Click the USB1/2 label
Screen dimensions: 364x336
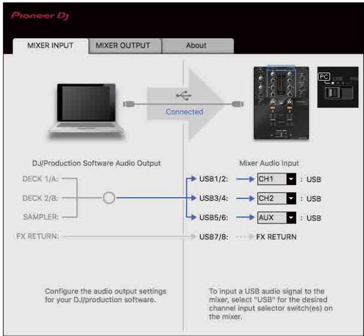(x=214, y=179)
